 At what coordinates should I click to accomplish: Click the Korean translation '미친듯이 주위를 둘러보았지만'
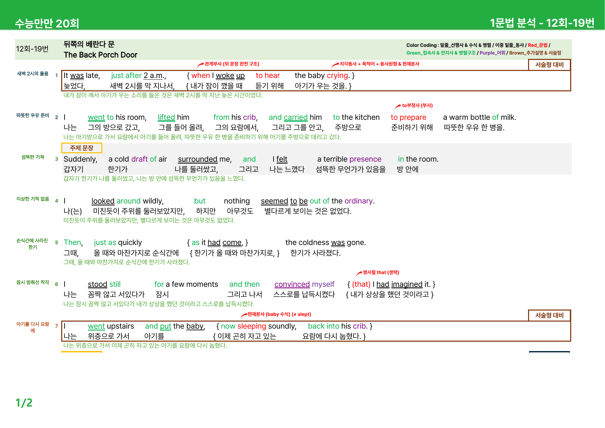click(x=149, y=221)
